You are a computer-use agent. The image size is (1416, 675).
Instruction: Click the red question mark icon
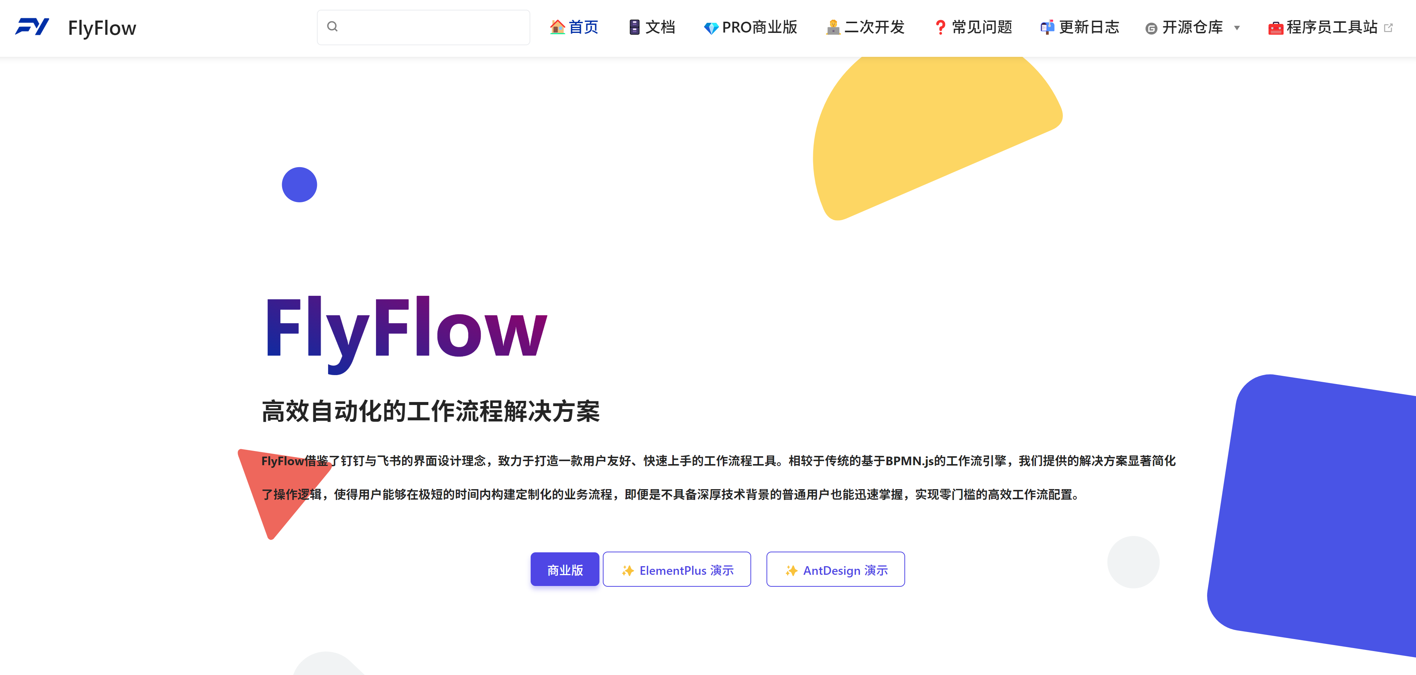[941, 28]
